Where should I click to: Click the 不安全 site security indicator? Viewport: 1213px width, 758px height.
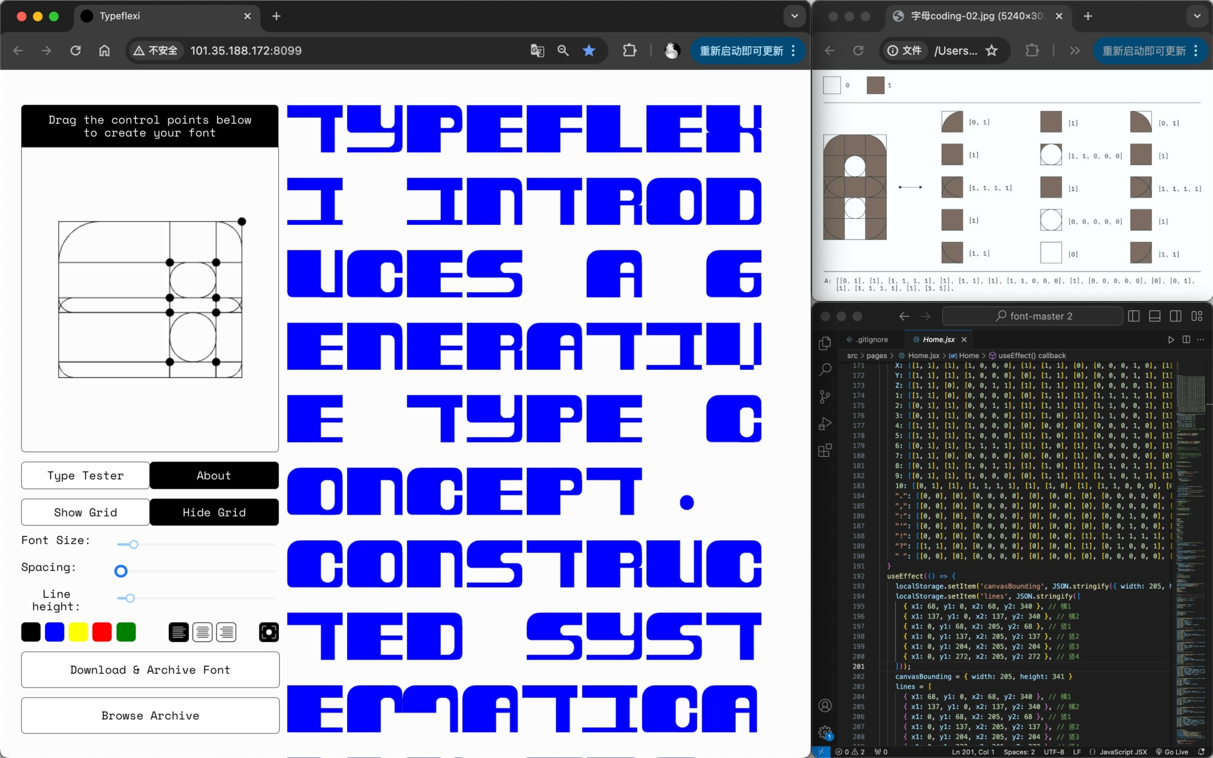(x=156, y=51)
